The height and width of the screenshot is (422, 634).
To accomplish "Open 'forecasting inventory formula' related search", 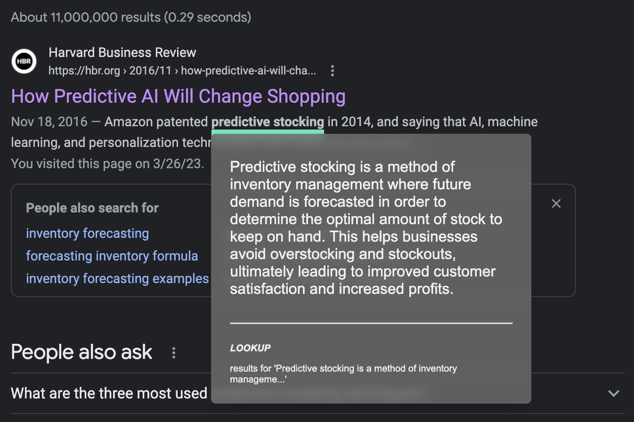I will 112,256.
